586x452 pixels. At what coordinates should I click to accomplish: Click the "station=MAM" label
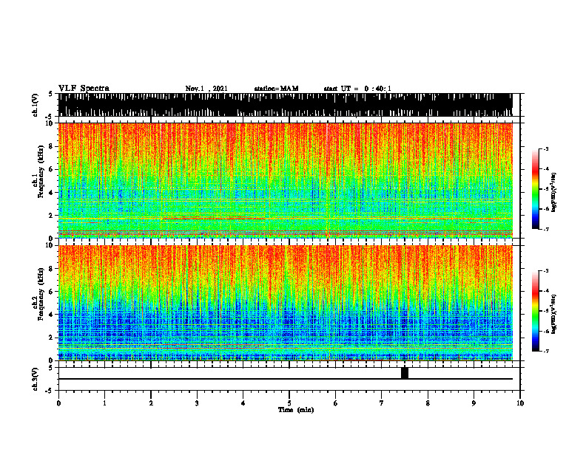tap(276, 89)
